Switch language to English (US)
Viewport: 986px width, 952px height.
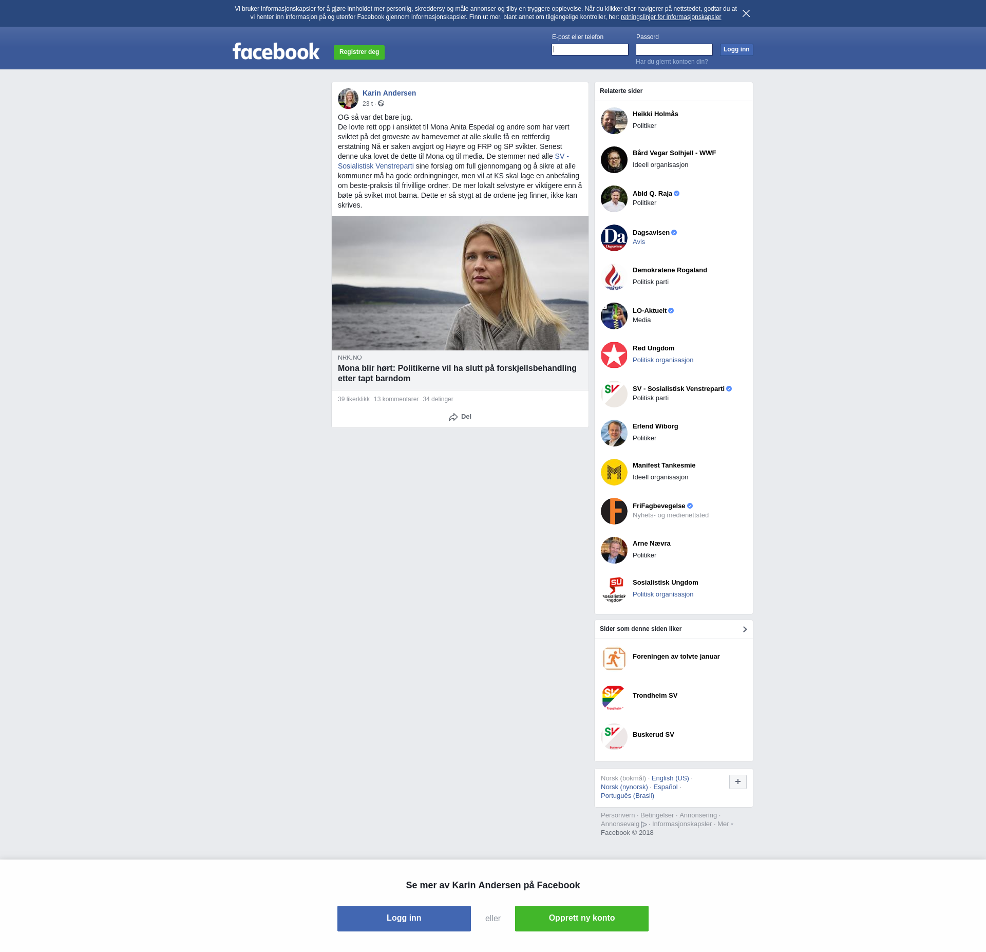[x=670, y=778]
